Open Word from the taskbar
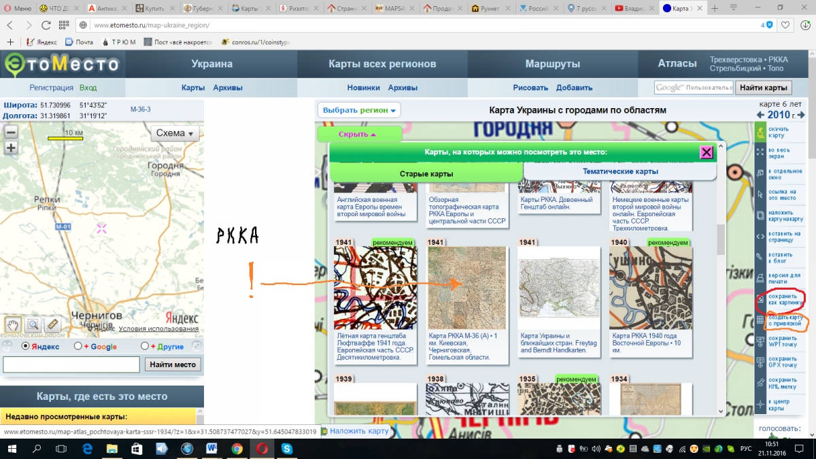The width and height of the screenshot is (816, 459). (211, 449)
